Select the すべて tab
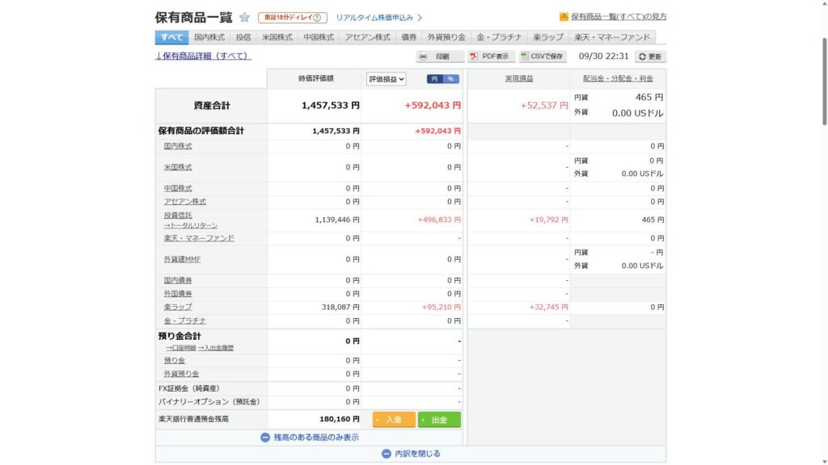The height and width of the screenshot is (465, 828). (x=171, y=37)
